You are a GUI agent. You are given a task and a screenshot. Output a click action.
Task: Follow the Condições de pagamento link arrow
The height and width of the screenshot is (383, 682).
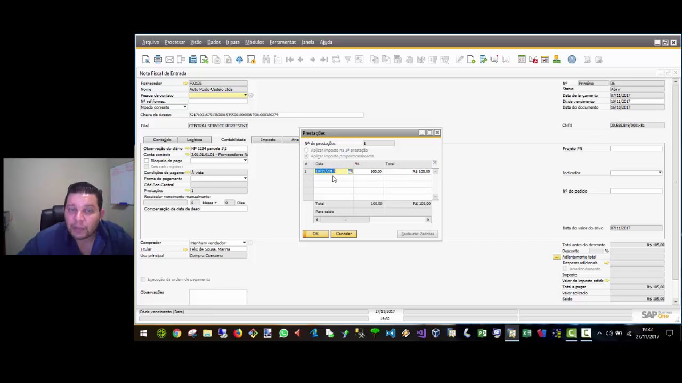pyautogui.click(x=187, y=172)
